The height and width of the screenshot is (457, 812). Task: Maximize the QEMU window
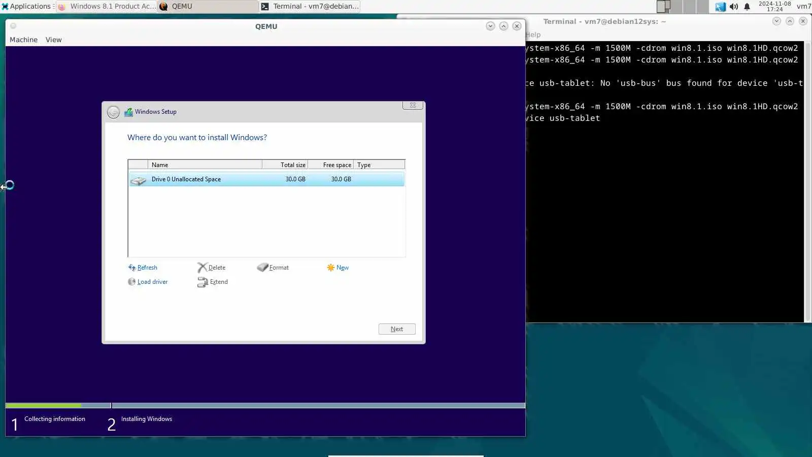coord(503,26)
